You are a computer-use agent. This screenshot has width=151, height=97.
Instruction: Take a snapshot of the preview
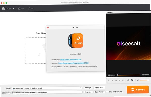tap(128, 80)
